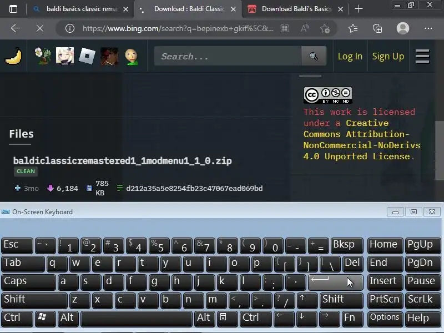The width and height of the screenshot is (444, 333).
Task: Open the hamburger menu on site header
Action: (422, 56)
